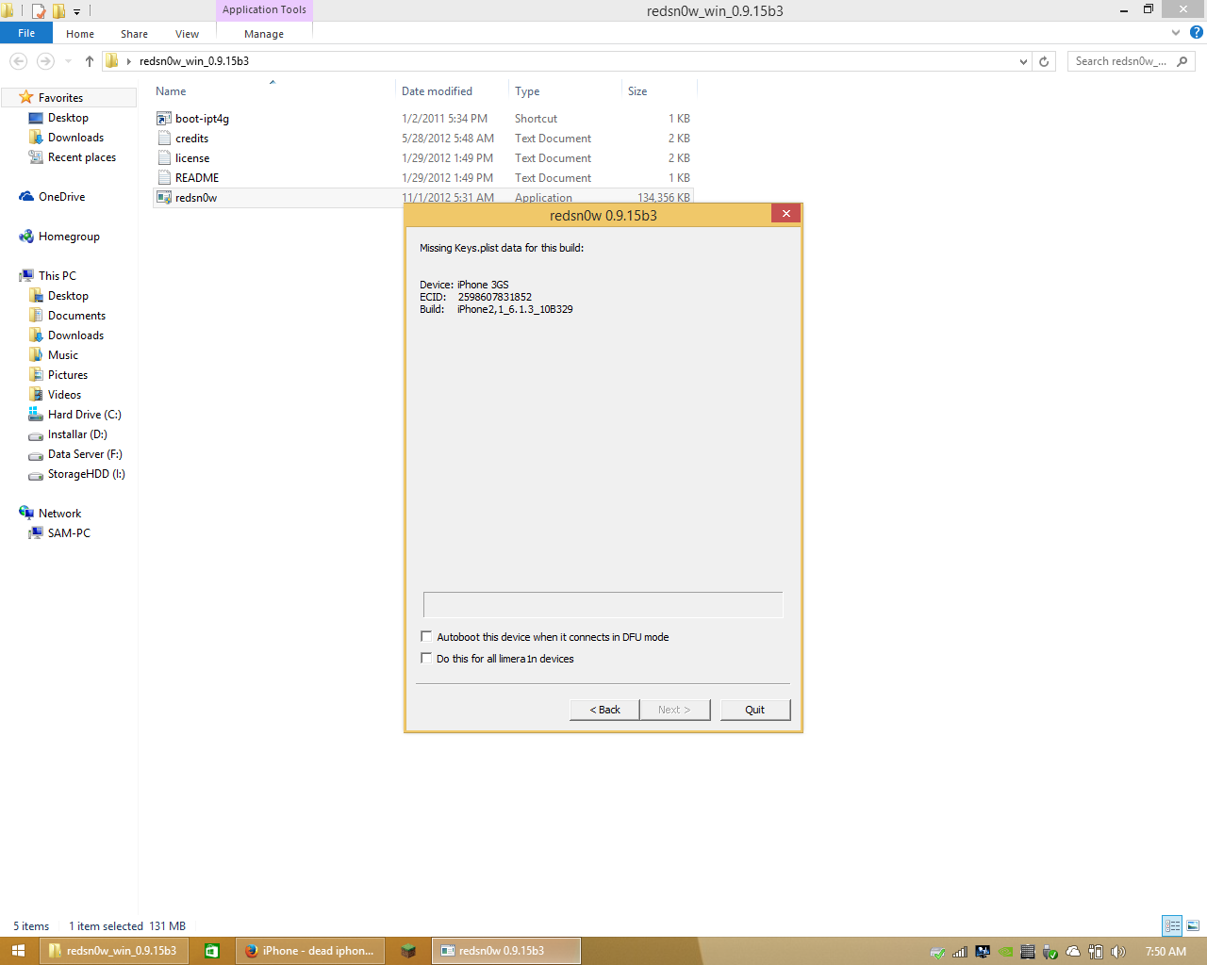
Task: Open SAM-PC network computer
Action: pyautogui.click(x=69, y=533)
